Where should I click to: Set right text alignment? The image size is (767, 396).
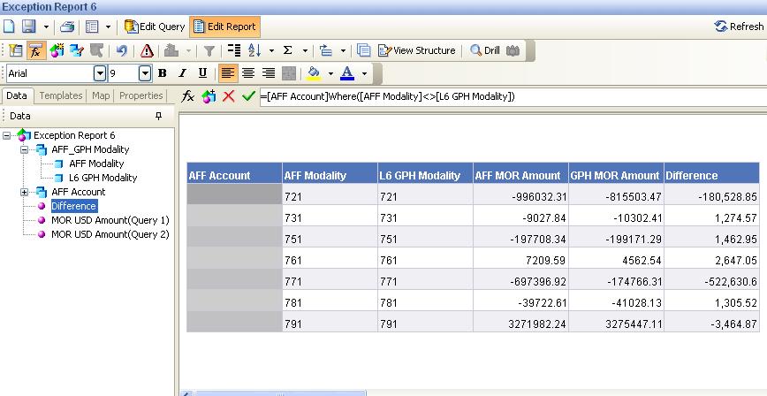(x=269, y=73)
